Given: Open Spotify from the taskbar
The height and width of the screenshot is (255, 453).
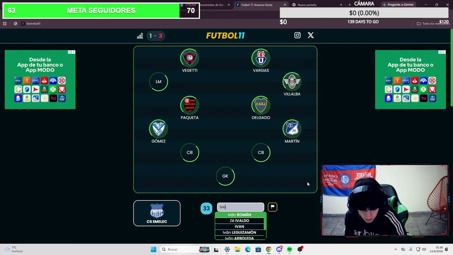Looking at the screenshot, I should tap(289, 249).
